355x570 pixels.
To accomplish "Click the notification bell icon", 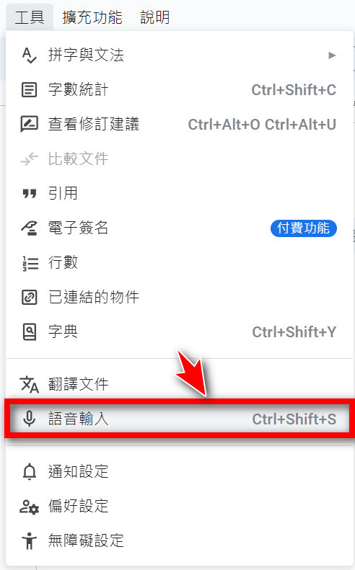I will click(29, 471).
